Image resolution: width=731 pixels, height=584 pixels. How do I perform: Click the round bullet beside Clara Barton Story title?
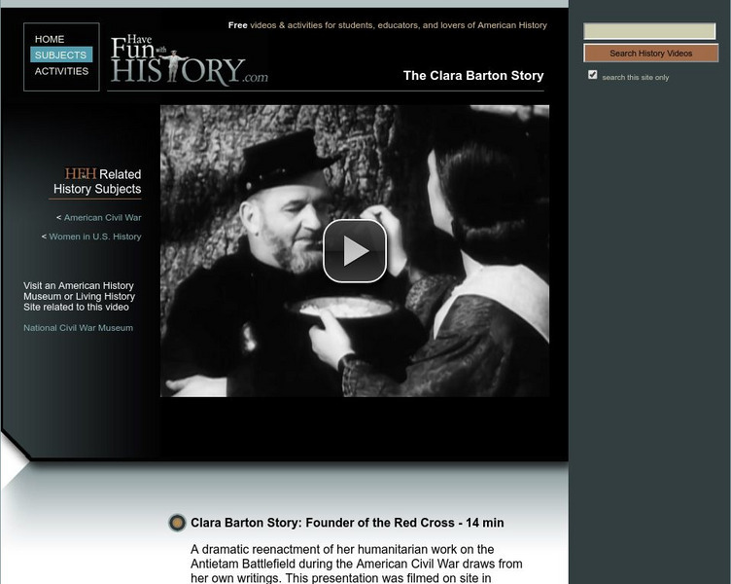(x=177, y=523)
